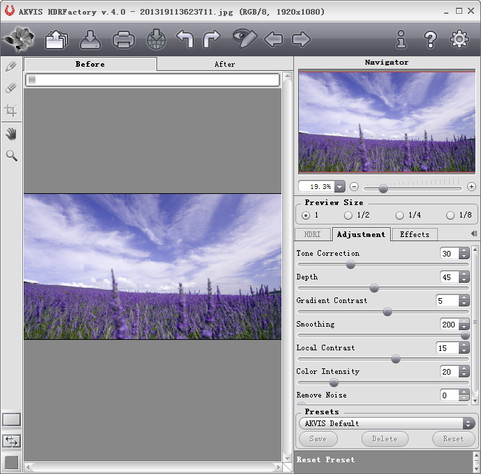Open the zoom percentage dropdown
This screenshot has height=474, width=481.
click(339, 187)
